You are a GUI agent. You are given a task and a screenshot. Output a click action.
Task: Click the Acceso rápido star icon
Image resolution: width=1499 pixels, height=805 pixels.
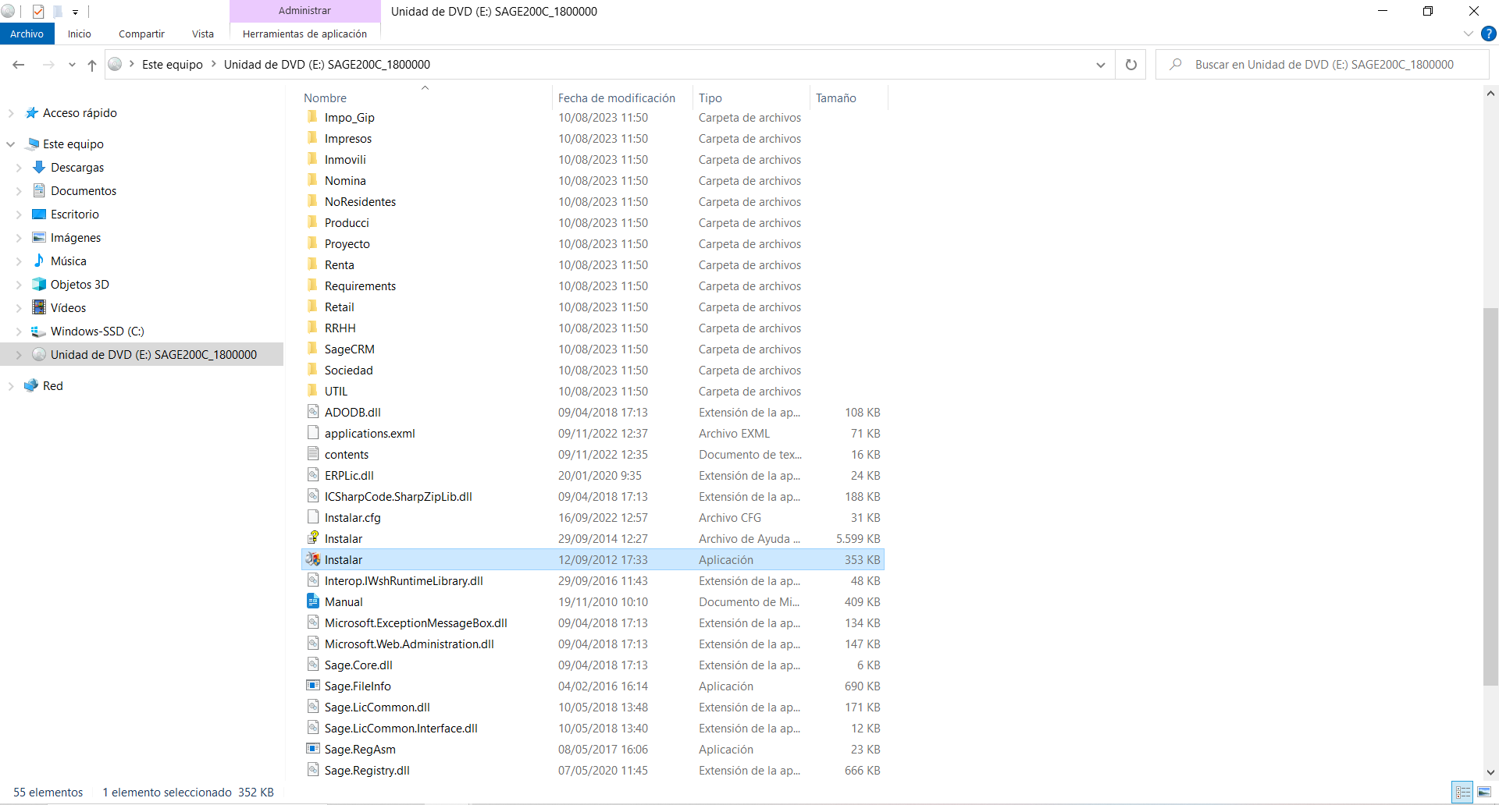31,112
